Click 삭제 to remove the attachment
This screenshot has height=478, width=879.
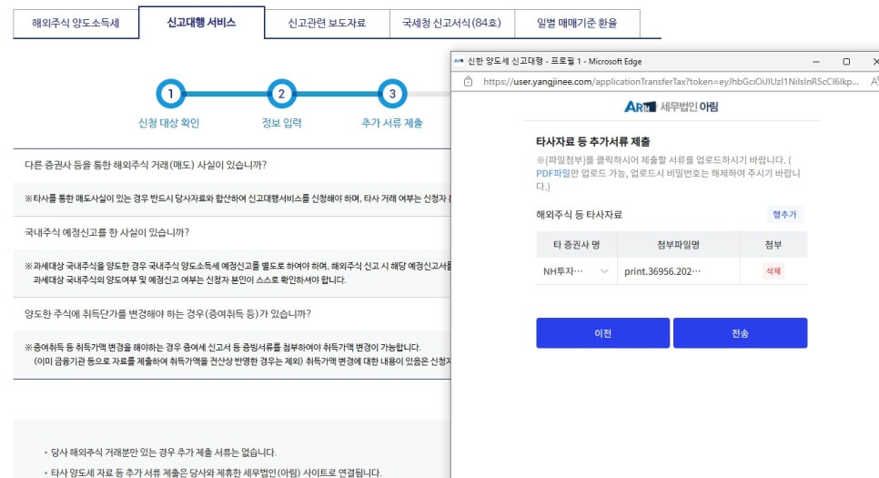773,271
